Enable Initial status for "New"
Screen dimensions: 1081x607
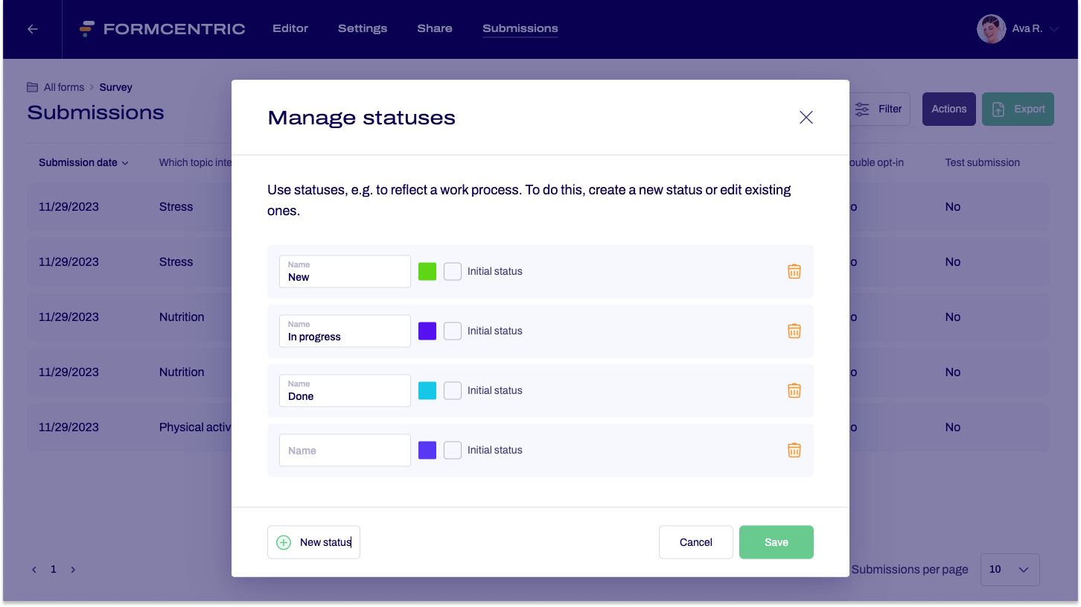[453, 271]
